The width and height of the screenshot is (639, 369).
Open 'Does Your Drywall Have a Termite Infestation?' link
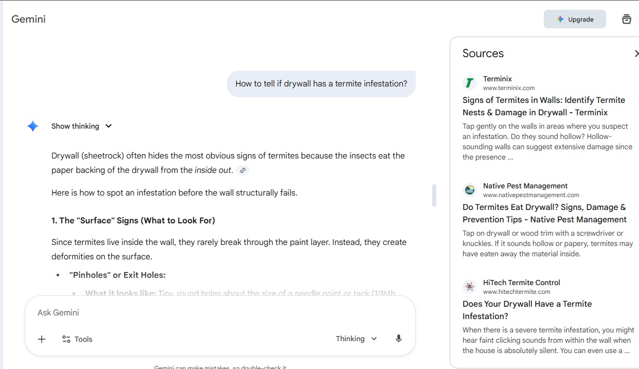coord(527,310)
